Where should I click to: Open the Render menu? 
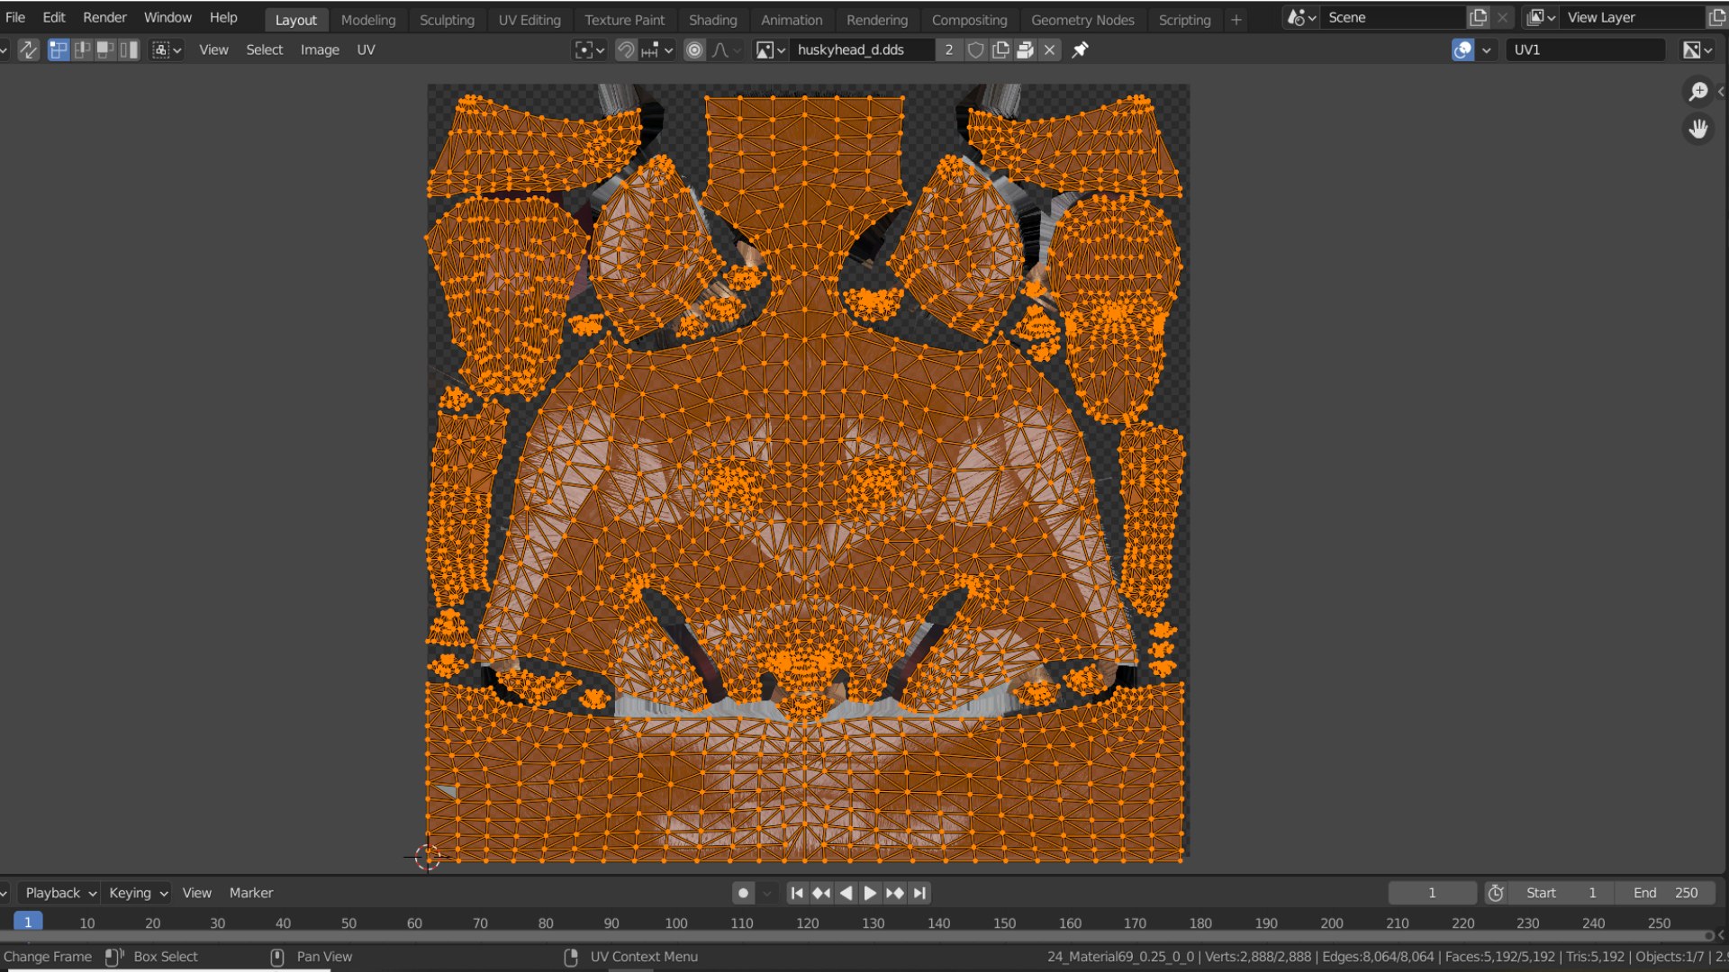[104, 18]
